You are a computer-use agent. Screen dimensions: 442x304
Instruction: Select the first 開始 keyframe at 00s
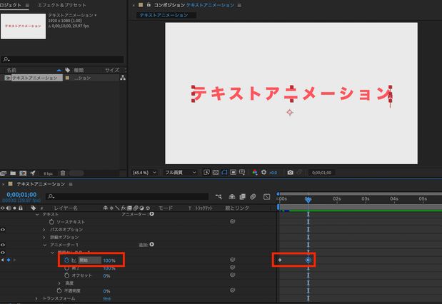point(280,260)
